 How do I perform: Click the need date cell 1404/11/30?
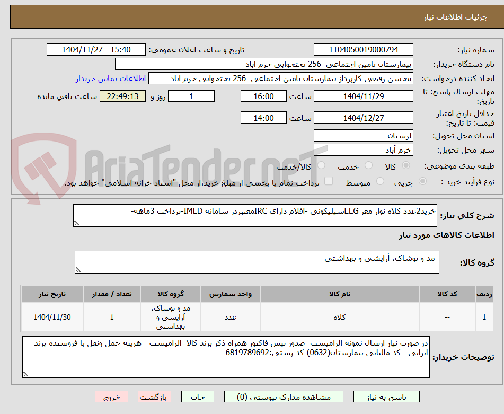point(52,317)
